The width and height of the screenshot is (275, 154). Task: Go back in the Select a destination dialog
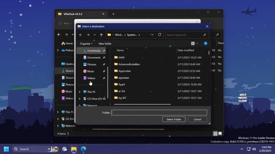point(80,35)
